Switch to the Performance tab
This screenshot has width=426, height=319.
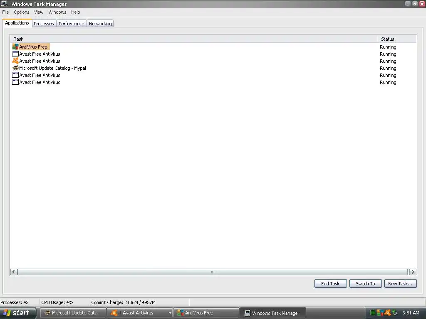[x=72, y=24]
